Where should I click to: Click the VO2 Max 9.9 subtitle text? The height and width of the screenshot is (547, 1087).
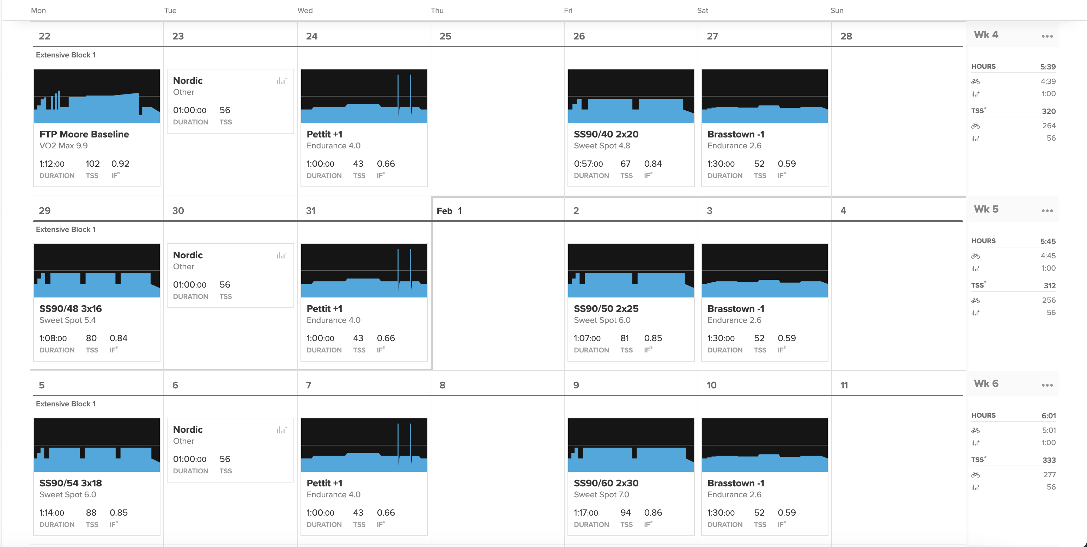(63, 146)
